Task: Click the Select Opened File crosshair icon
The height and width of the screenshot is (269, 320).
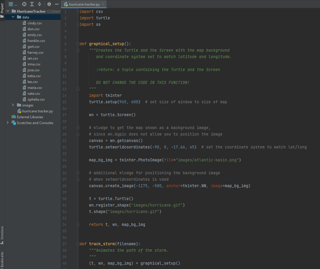Action: pos(25,4)
